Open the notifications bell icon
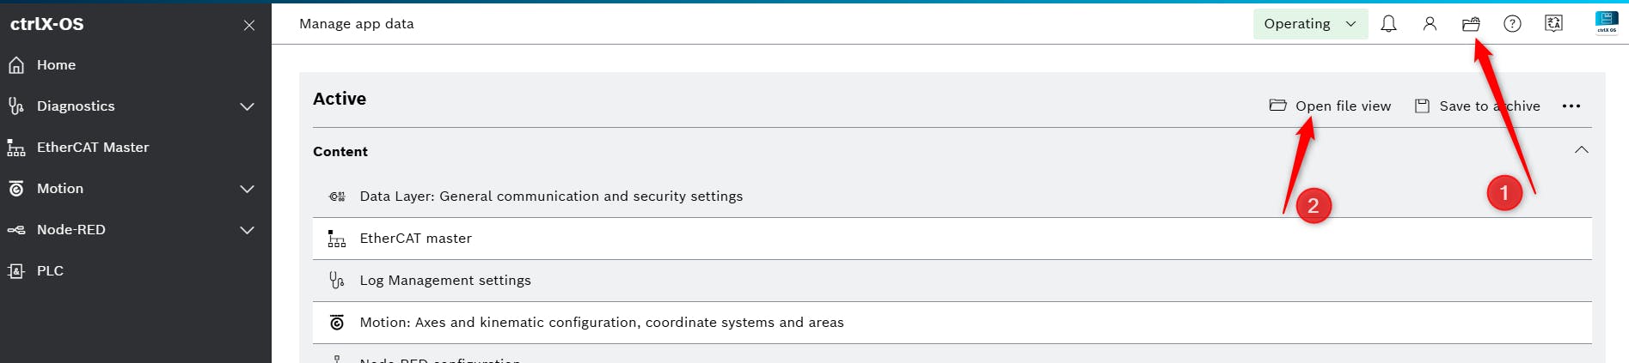1629x363 pixels. click(x=1388, y=24)
